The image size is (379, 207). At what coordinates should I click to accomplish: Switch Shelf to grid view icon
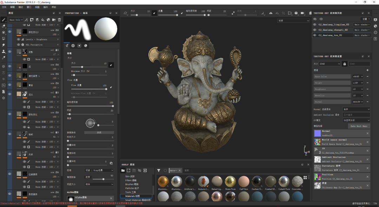click(x=305, y=178)
